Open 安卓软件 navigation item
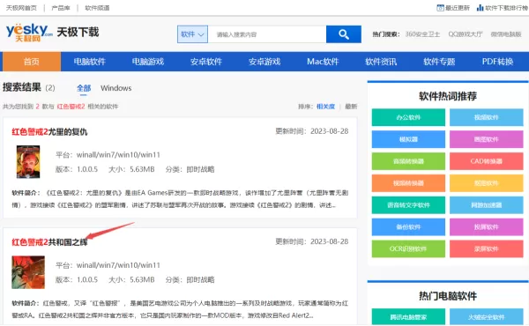The image size is (529, 326). click(206, 62)
